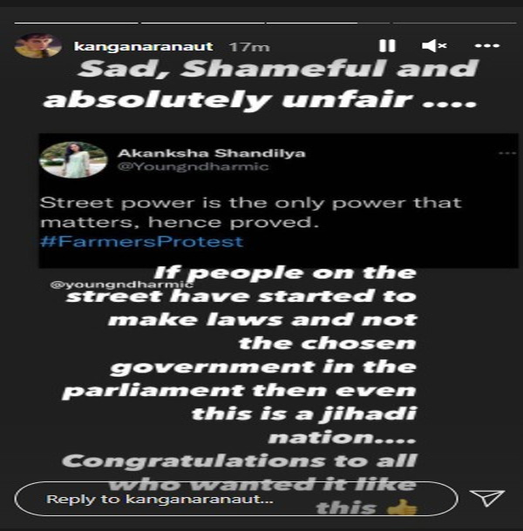Open Akanksha Shandilya's avatar in the tweet
Viewport: 523px width, 531px height.
click(73, 160)
